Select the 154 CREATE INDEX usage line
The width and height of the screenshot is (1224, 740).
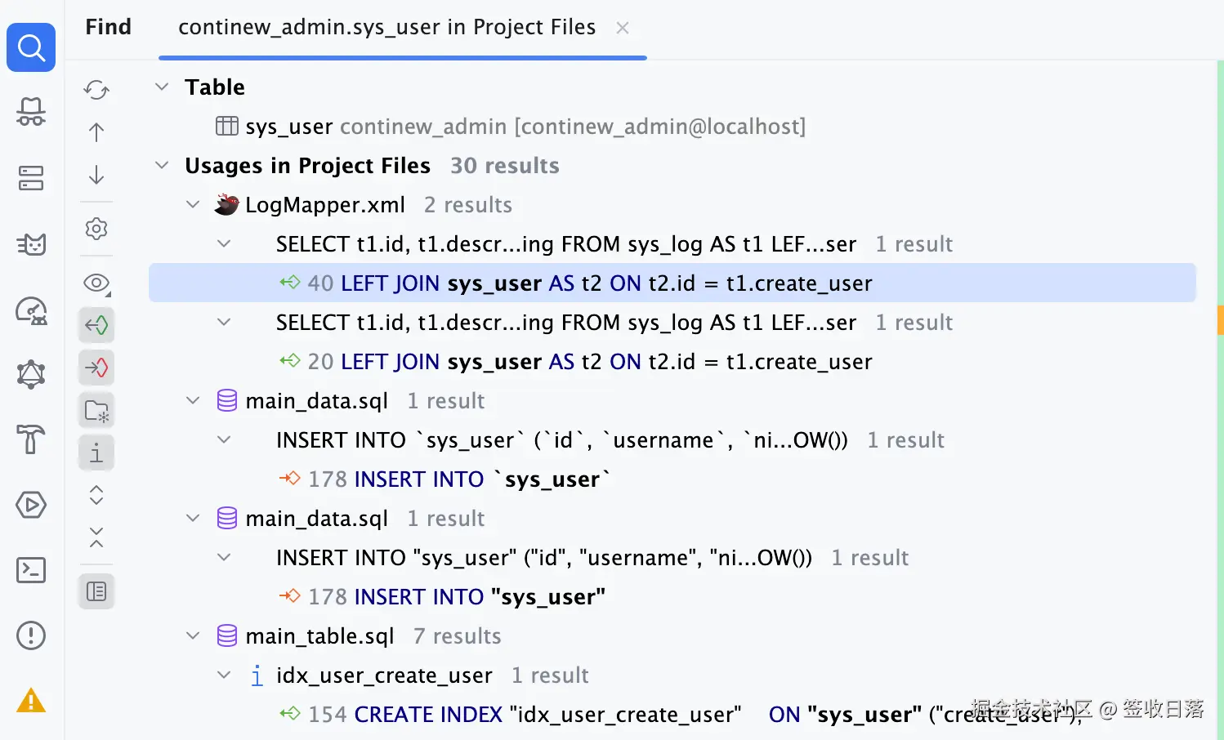pos(681,715)
